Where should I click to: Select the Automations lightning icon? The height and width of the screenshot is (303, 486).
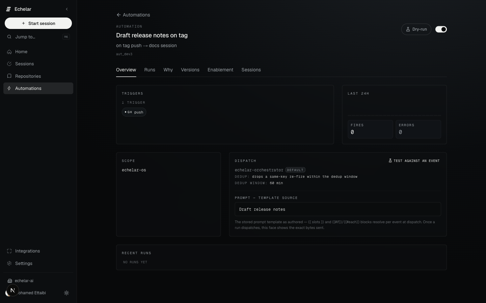[9, 88]
